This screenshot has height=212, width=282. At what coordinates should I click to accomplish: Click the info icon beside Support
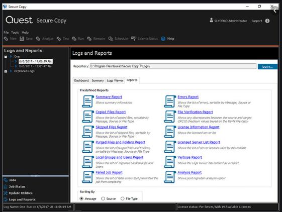(x=267, y=21)
